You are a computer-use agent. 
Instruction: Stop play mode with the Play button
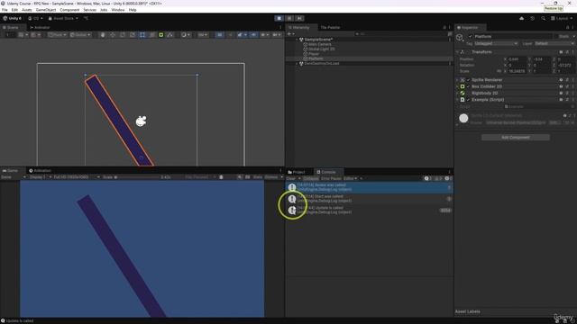pos(279,18)
